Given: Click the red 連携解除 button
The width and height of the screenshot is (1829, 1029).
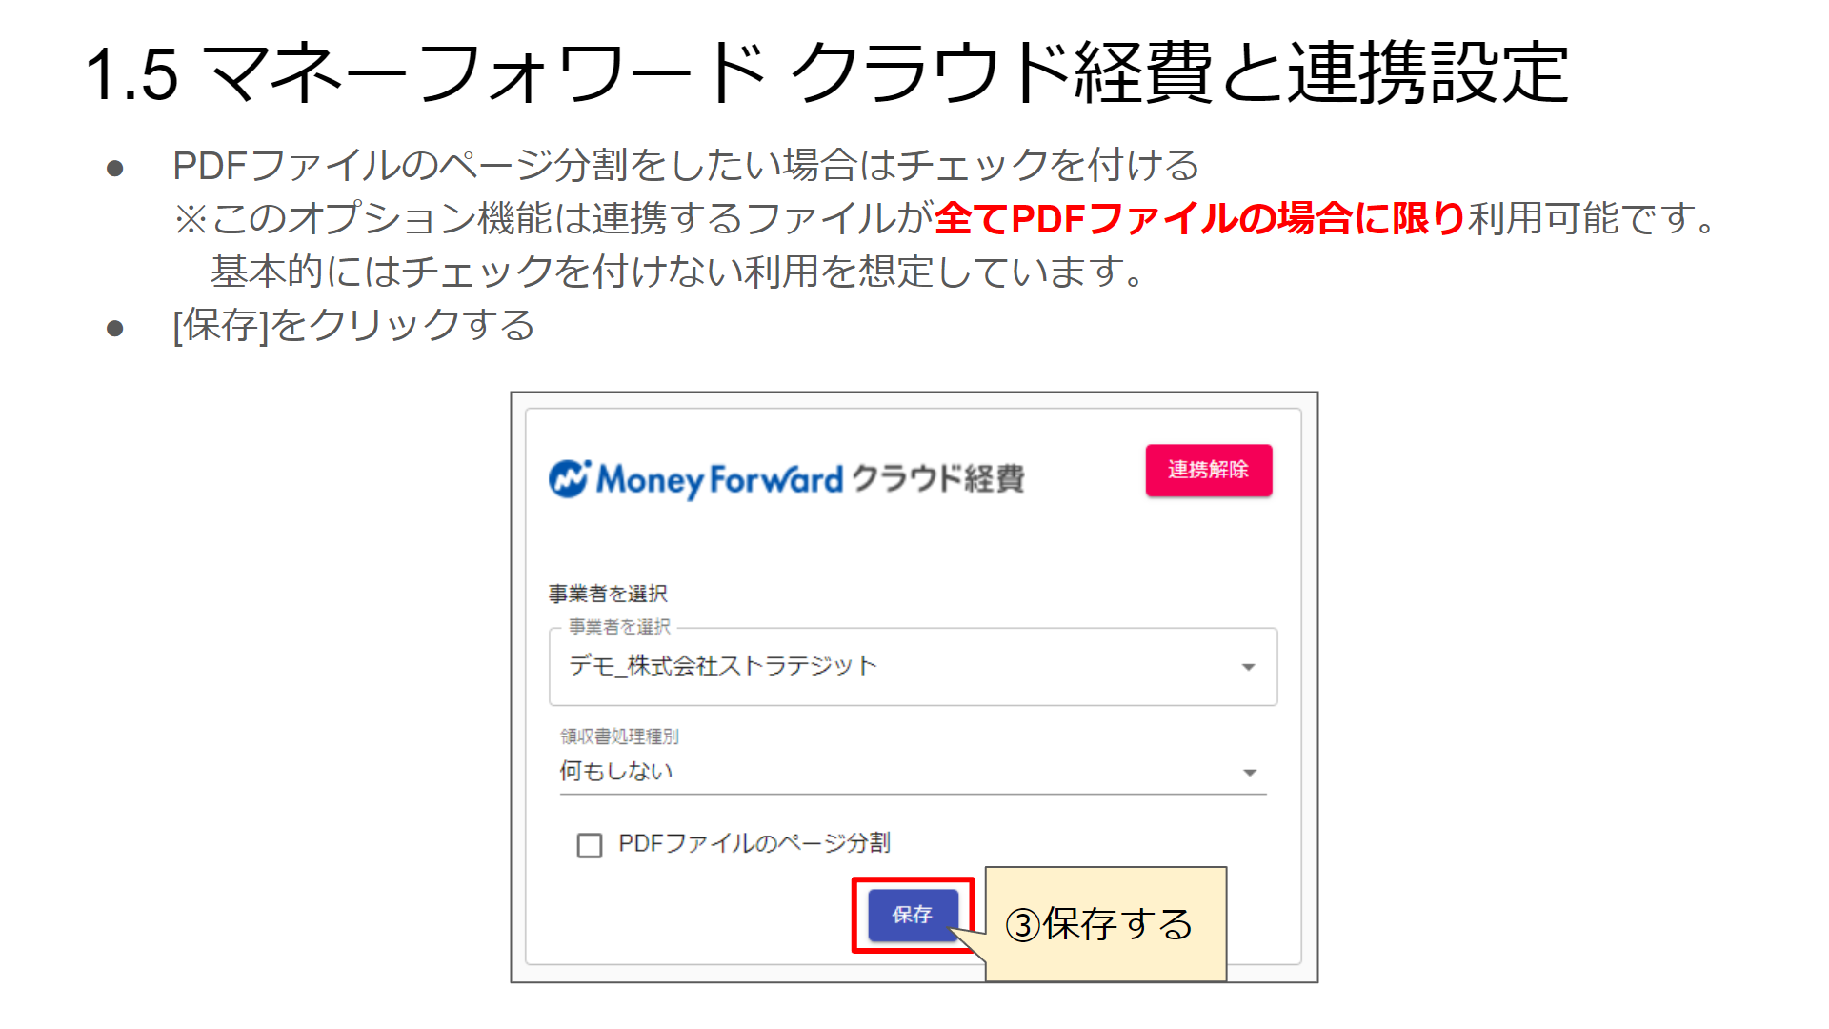Looking at the screenshot, I should 1208,470.
